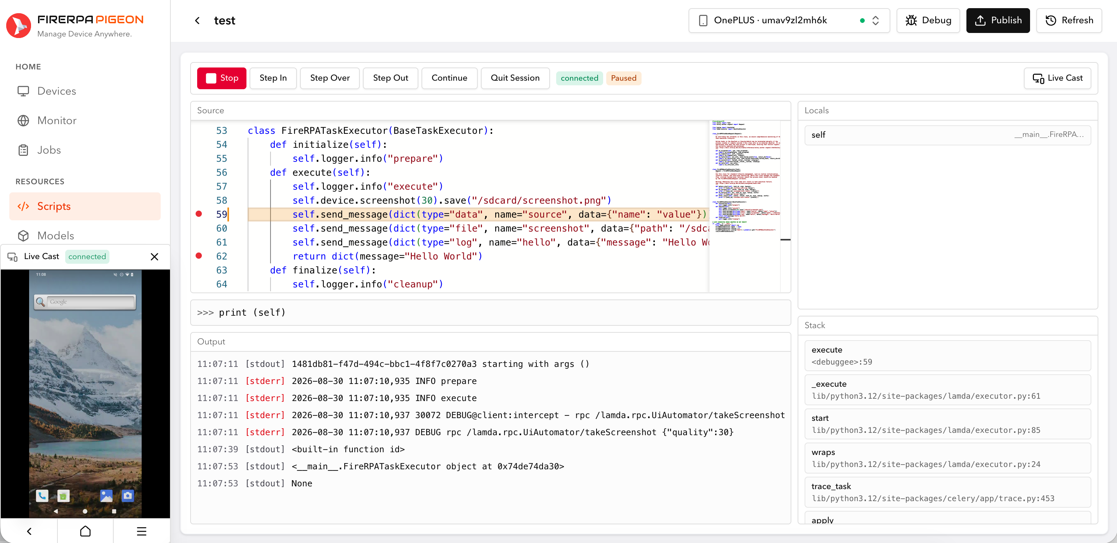Select the self variable in Locals

coord(947,135)
